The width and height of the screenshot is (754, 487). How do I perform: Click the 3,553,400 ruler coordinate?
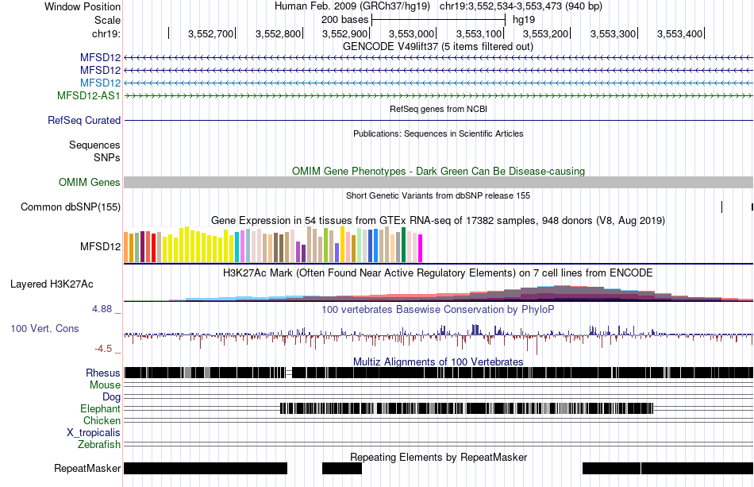click(x=679, y=33)
